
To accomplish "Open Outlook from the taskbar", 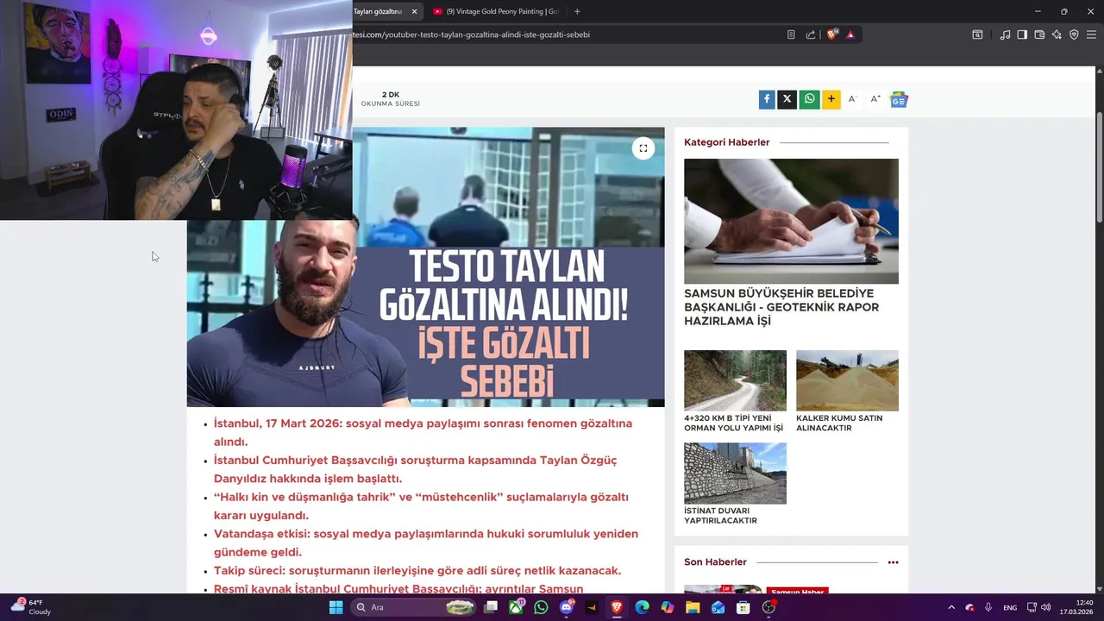I will pyautogui.click(x=718, y=607).
